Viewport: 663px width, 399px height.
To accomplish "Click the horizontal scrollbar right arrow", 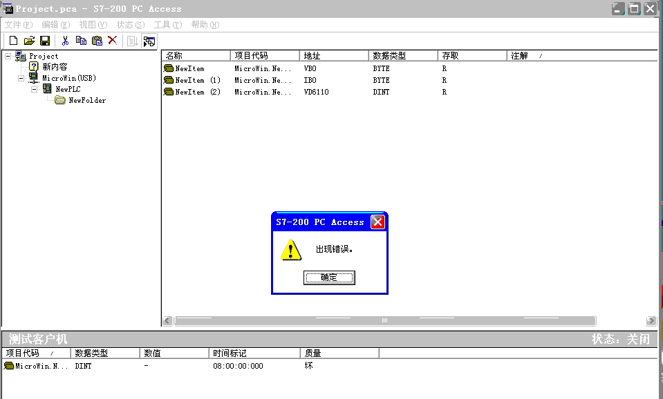I will tap(651, 320).
